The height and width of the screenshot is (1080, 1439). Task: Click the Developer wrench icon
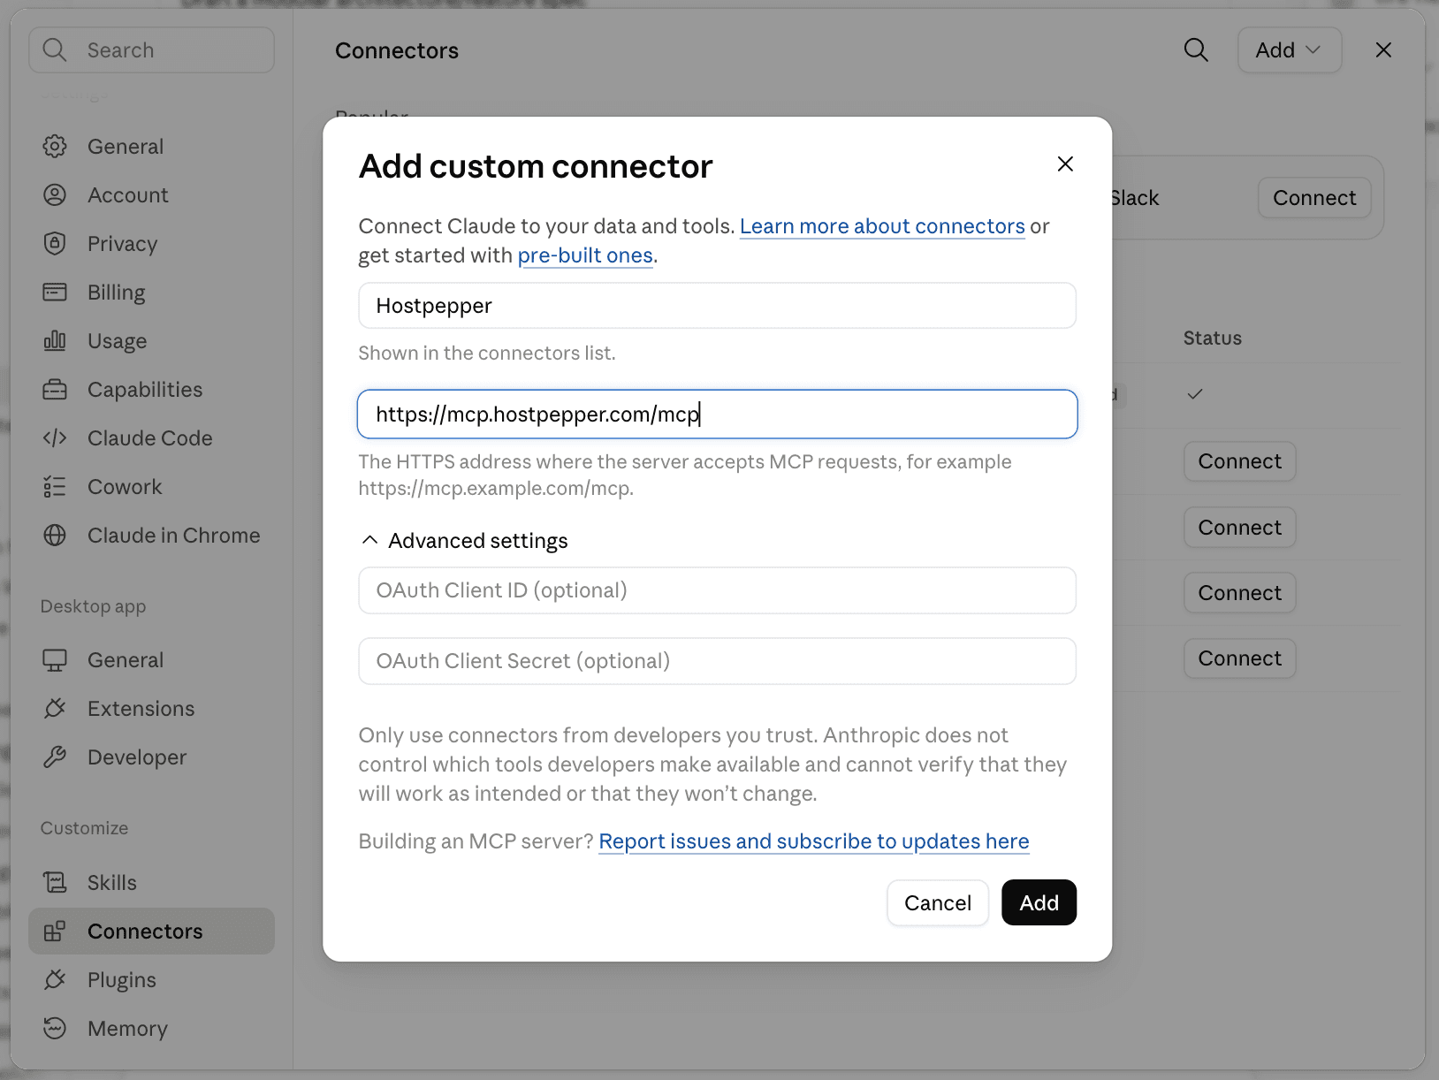[x=55, y=757]
